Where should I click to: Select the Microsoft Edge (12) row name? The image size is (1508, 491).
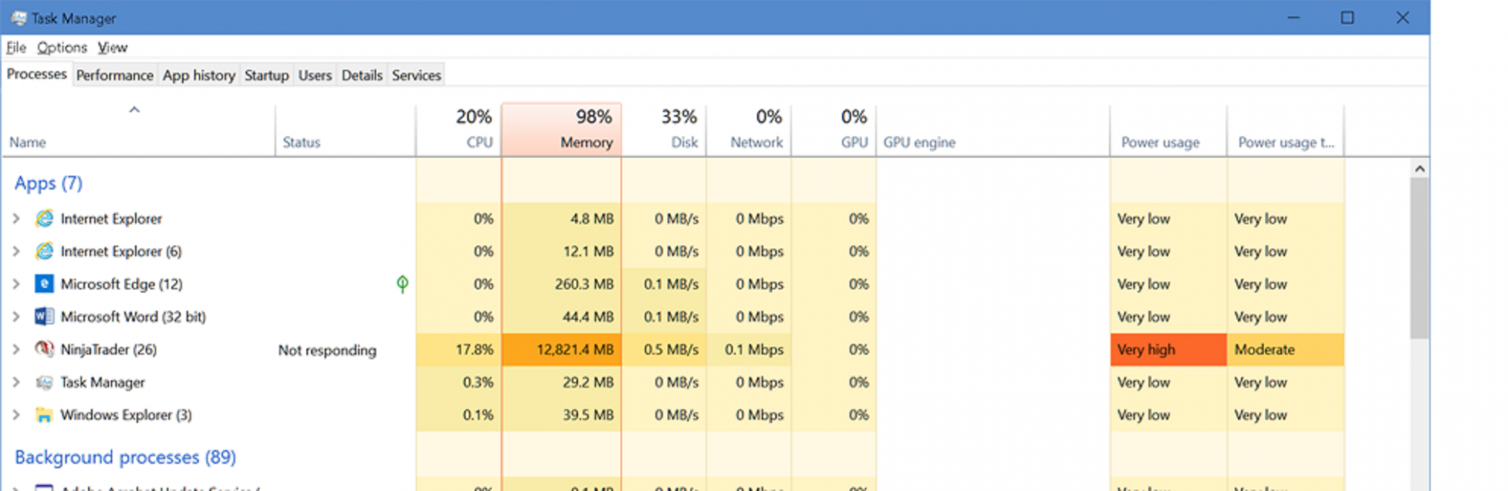pyautogui.click(x=122, y=284)
